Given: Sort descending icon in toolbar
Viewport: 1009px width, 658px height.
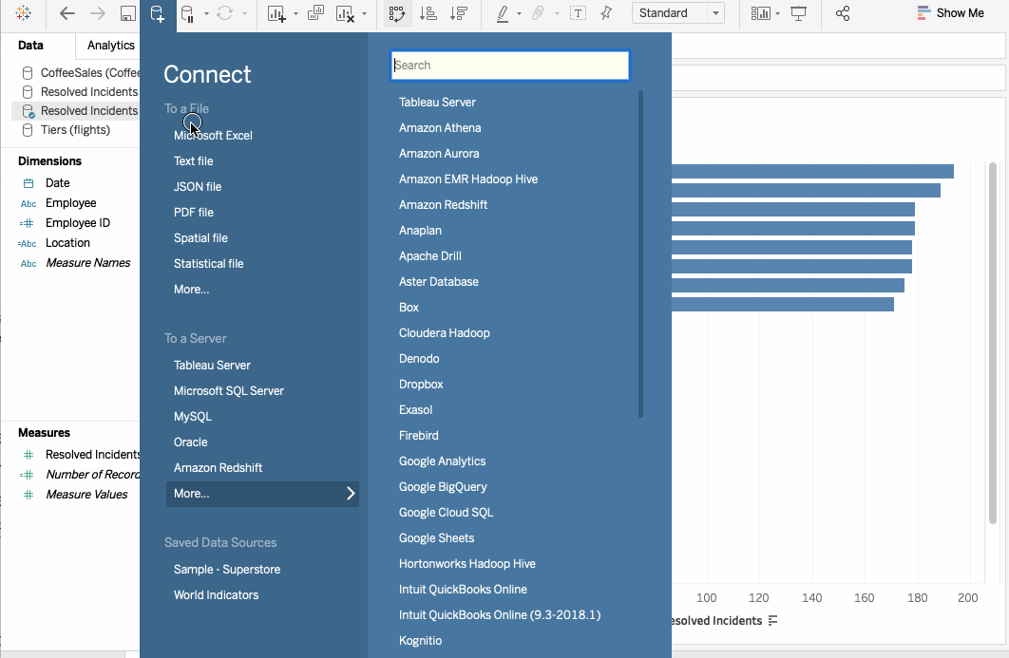Looking at the screenshot, I should pos(459,13).
